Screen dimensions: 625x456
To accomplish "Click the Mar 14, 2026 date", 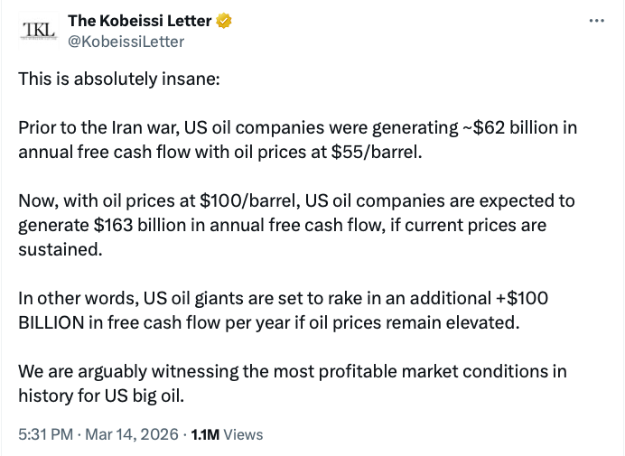I will (x=132, y=434).
